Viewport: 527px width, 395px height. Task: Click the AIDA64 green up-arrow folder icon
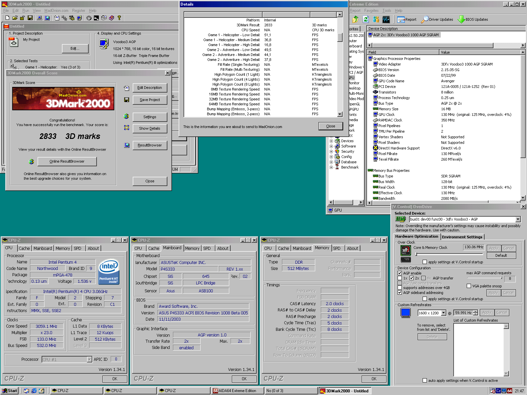tap(355, 19)
